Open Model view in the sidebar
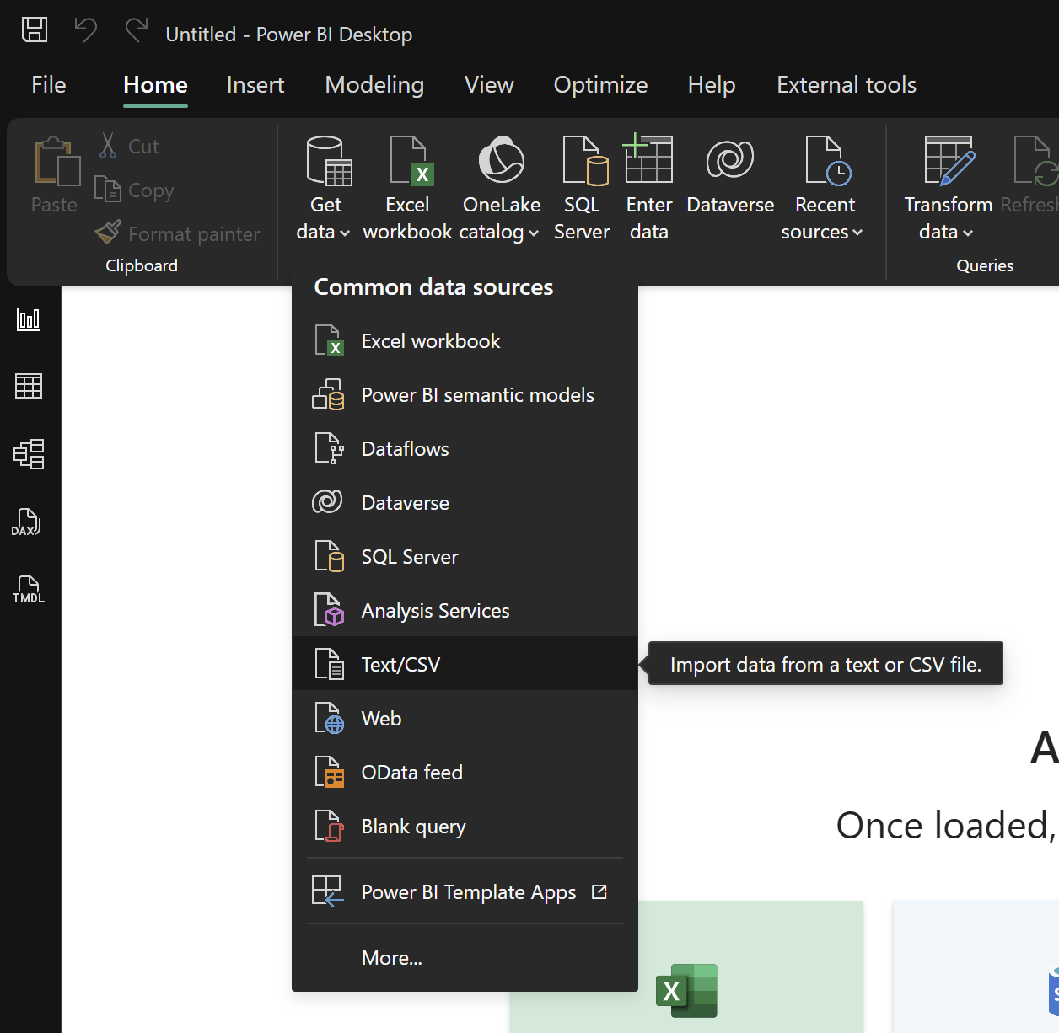The width and height of the screenshot is (1059, 1033). pyautogui.click(x=30, y=453)
